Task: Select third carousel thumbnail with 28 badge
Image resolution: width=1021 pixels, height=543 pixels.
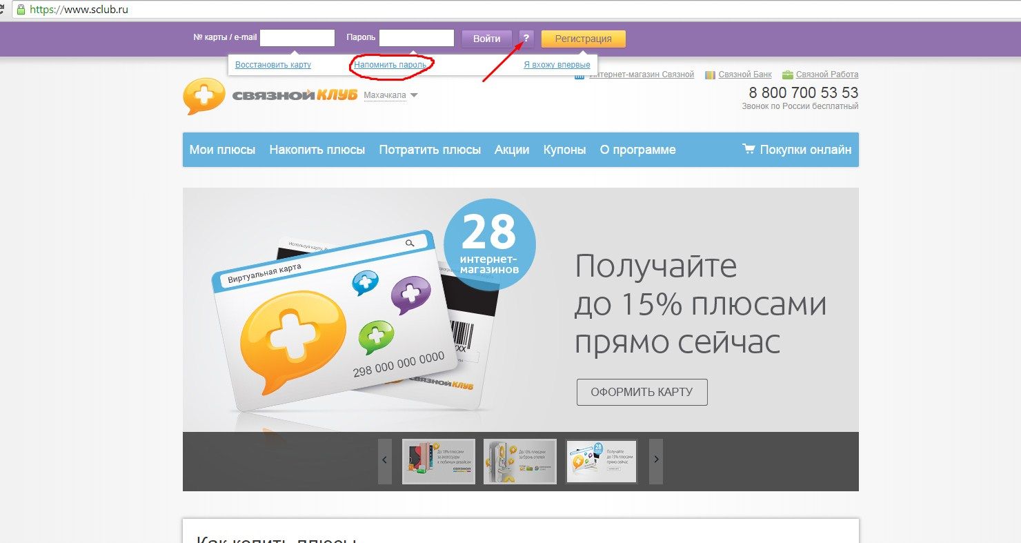Action: point(602,462)
